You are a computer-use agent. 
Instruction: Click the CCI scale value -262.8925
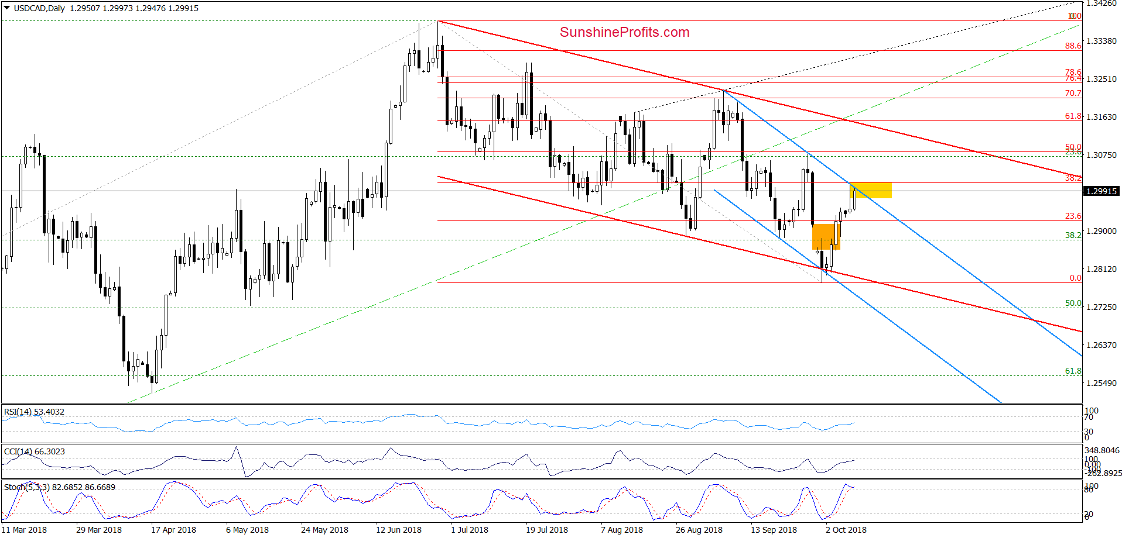point(1103,473)
